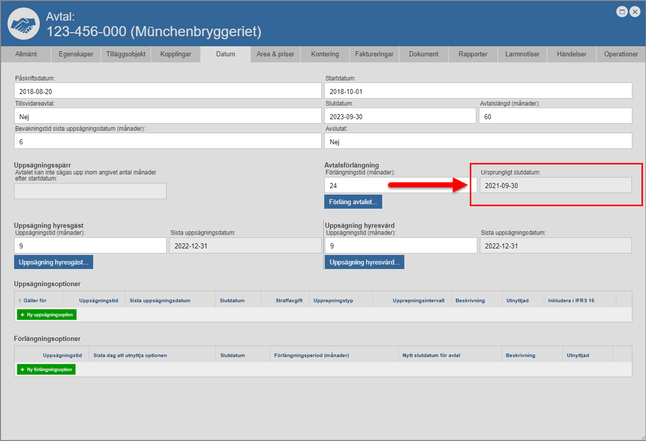Add new uppsägningsoption with green plus button
Image resolution: width=646 pixels, height=441 pixels.
coord(47,315)
